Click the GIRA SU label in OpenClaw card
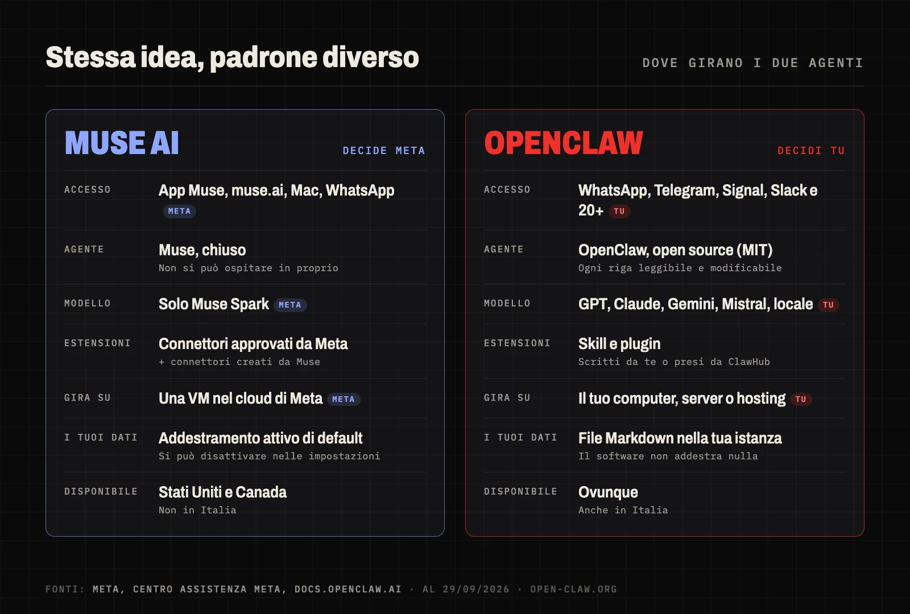 [507, 397]
